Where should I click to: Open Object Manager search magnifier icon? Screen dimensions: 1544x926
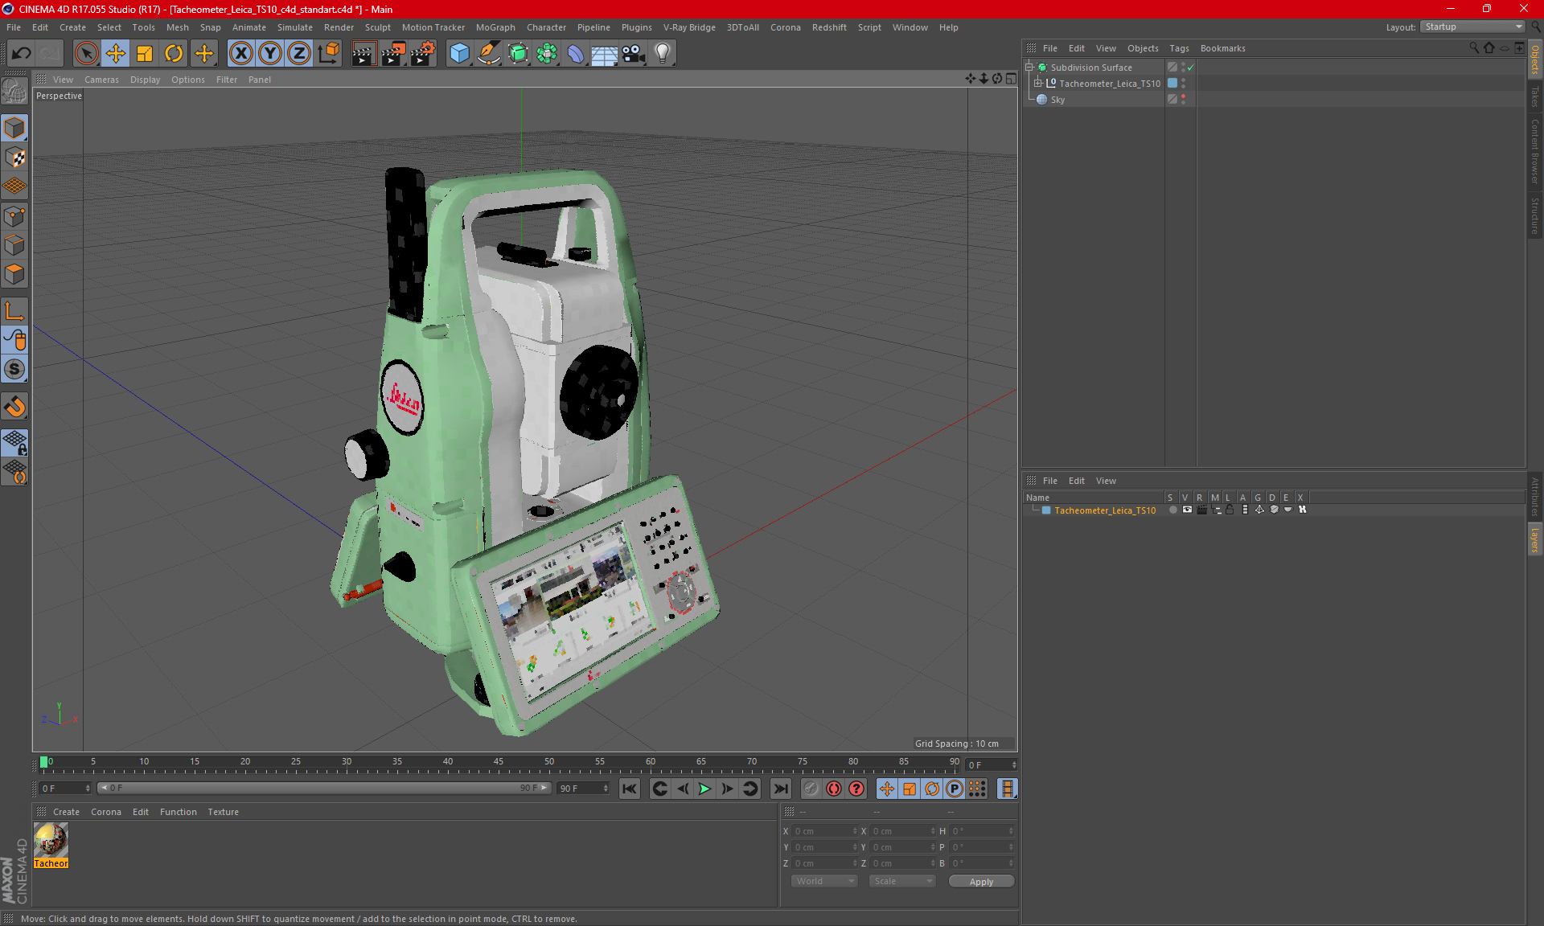point(1474,48)
